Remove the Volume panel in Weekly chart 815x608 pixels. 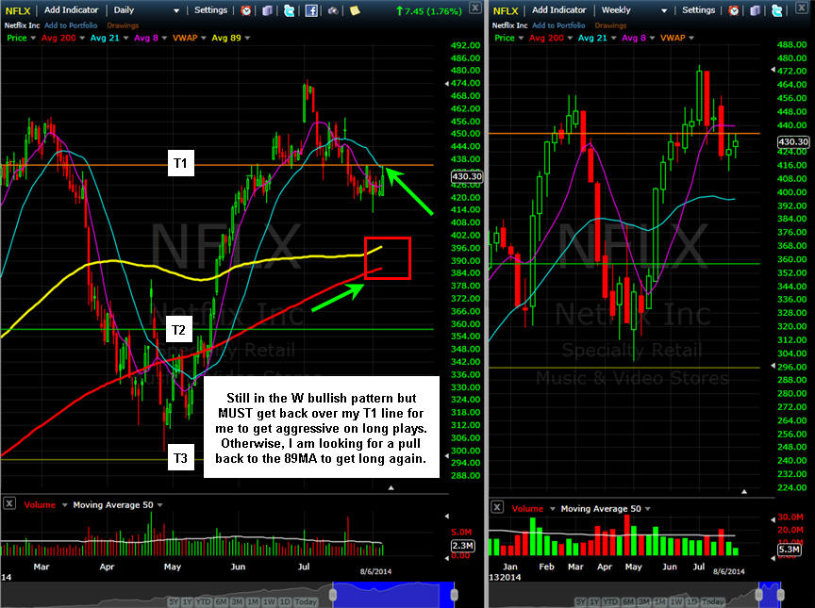pos(497,507)
